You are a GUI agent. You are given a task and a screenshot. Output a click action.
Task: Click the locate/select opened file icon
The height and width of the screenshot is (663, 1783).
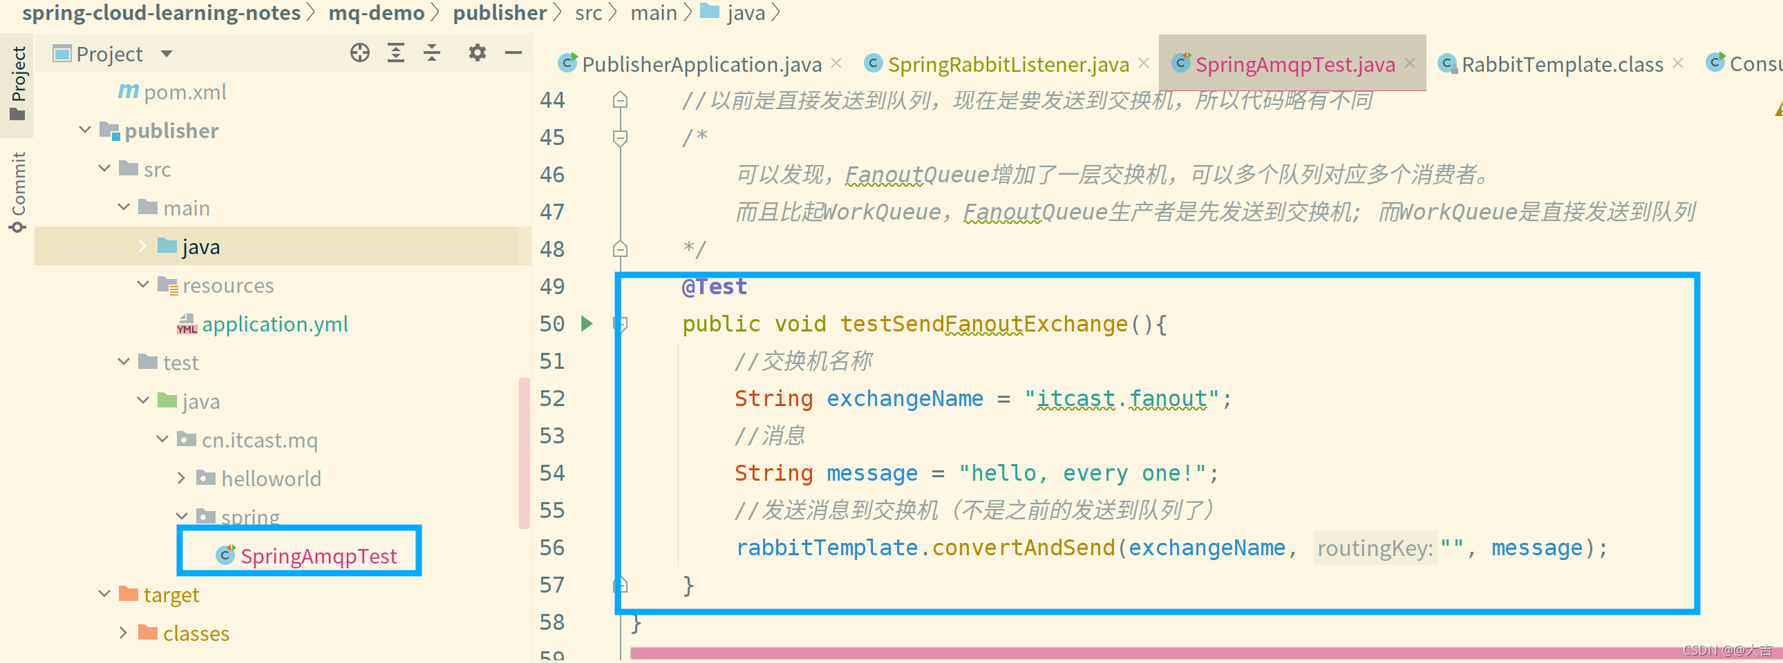coord(360,52)
